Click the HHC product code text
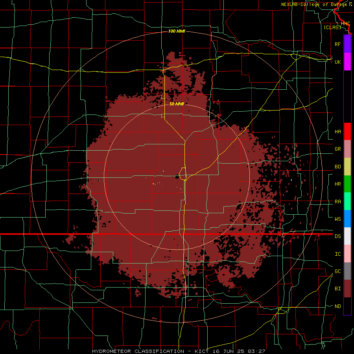 (x=345, y=24)
